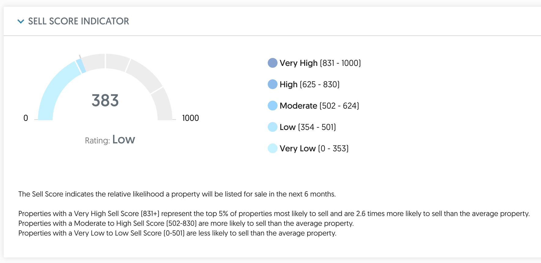Viewport: 541px width, 263px height.
Task: Select the Very Low legend color dot
Action: 272,149
